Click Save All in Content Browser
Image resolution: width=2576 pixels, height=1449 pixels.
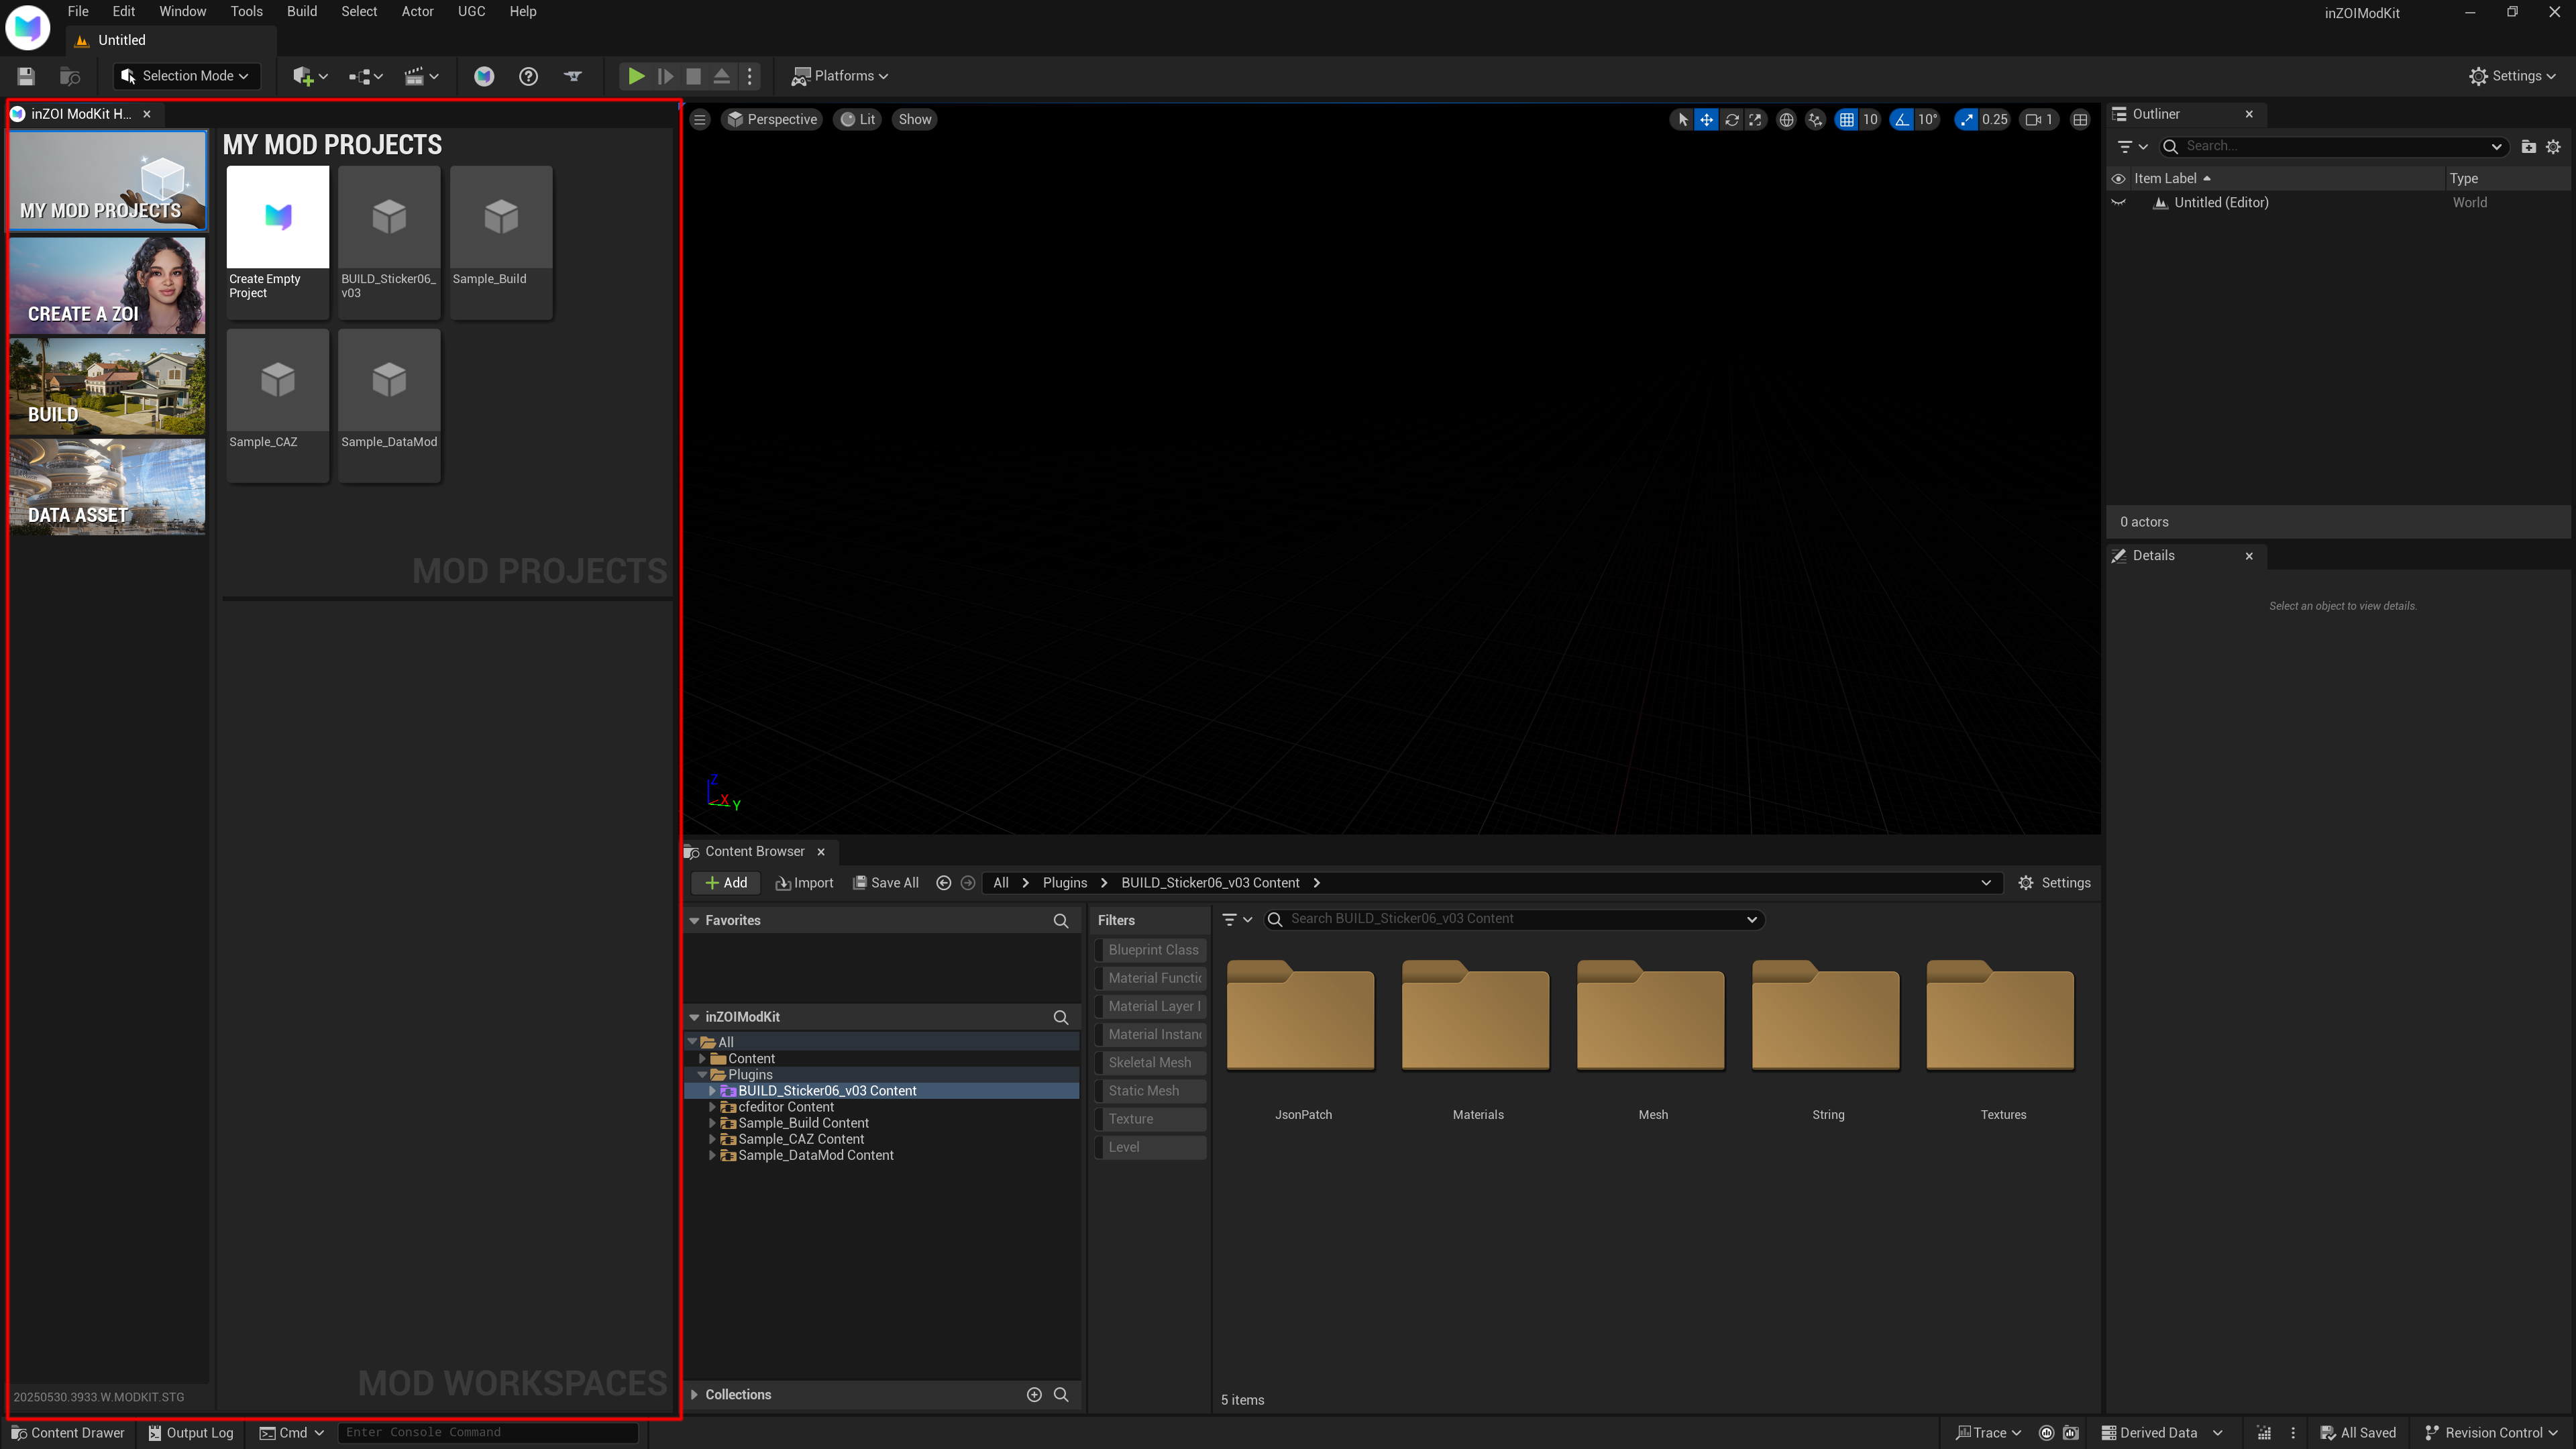885,883
